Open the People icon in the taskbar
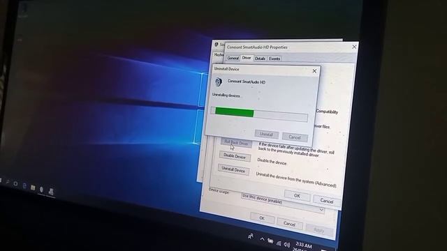The height and width of the screenshot is (251, 447). (x=251, y=236)
